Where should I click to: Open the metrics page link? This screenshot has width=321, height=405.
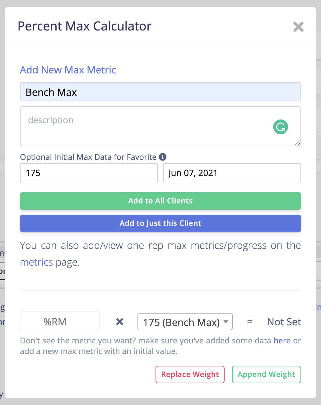click(36, 262)
